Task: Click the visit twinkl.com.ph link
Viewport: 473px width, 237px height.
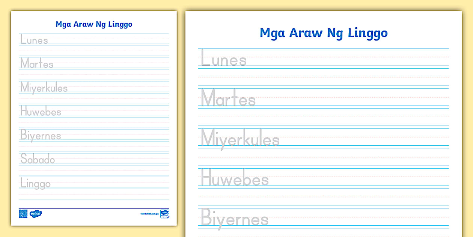Action: (x=149, y=214)
